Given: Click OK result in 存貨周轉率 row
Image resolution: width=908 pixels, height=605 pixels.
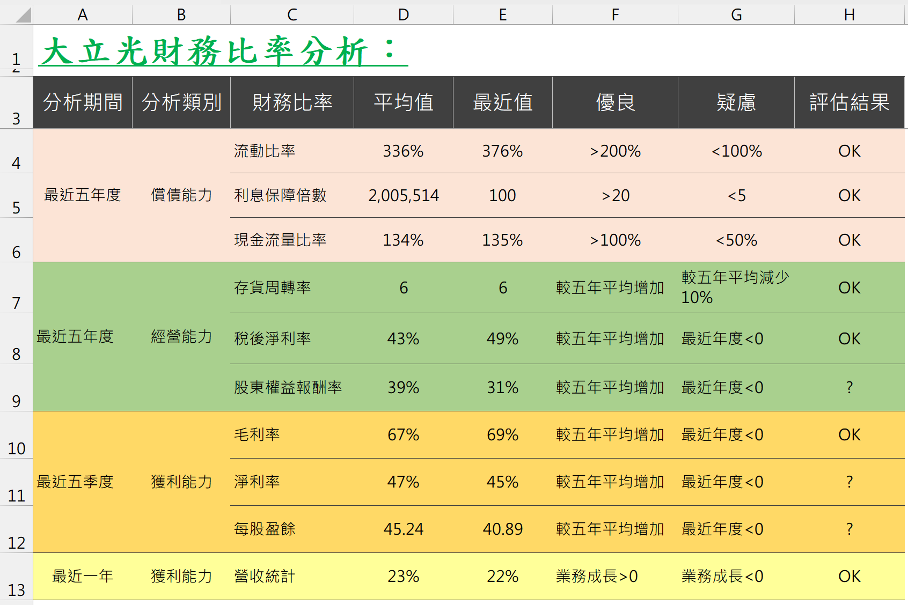Looking at the screenshot, I should tap(850, 288).
